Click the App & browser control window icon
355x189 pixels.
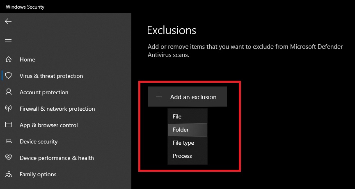tap(8, 125)
